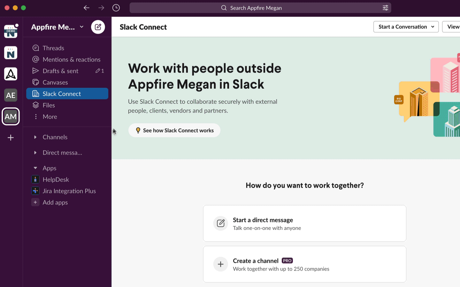Open Canvases from the sidebar
460x287 pixels.
coord(67,82)
